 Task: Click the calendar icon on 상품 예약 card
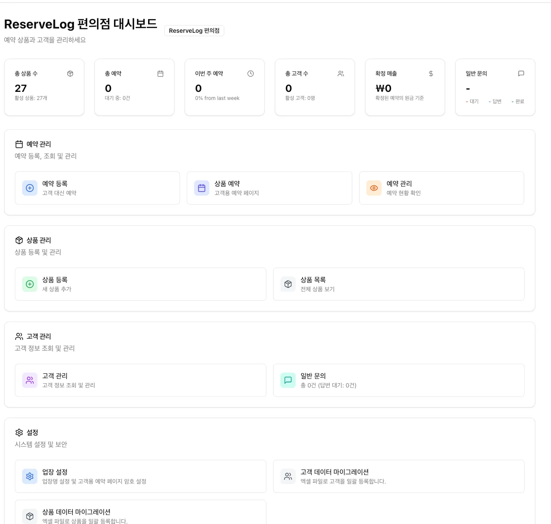[202, 188]
